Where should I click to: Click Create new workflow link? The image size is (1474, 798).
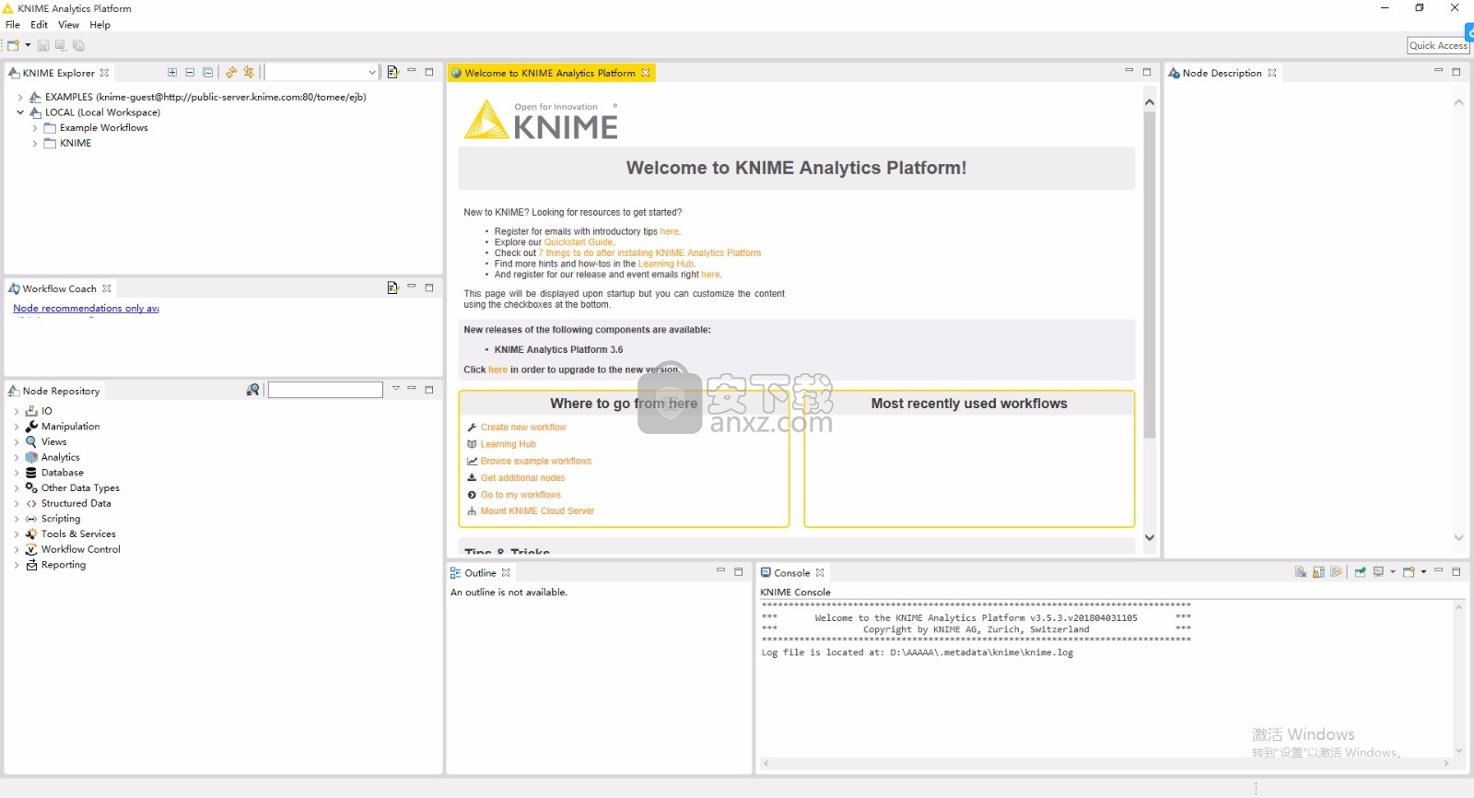(x=523, y=428)
